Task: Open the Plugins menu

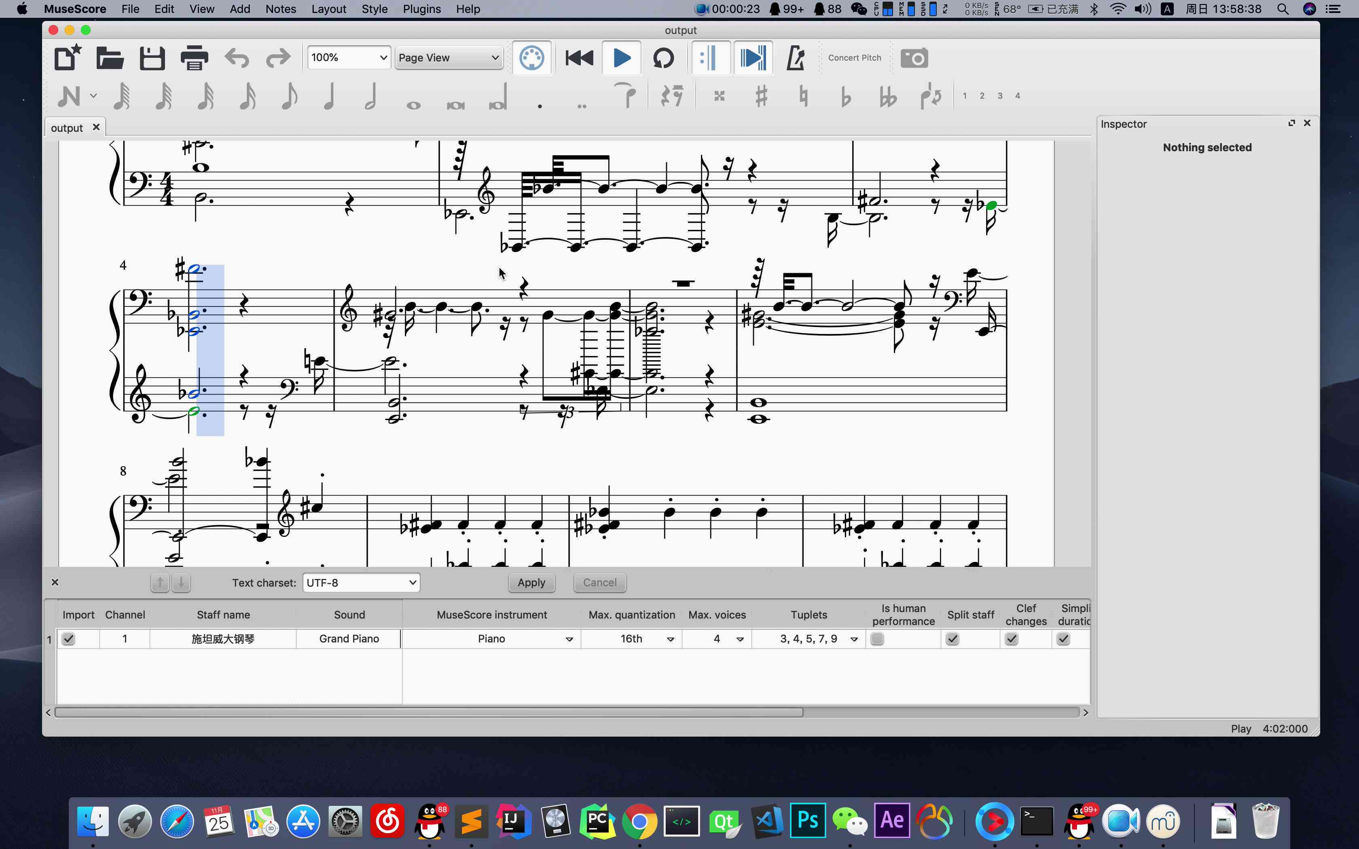Action: tap(422, 9)
